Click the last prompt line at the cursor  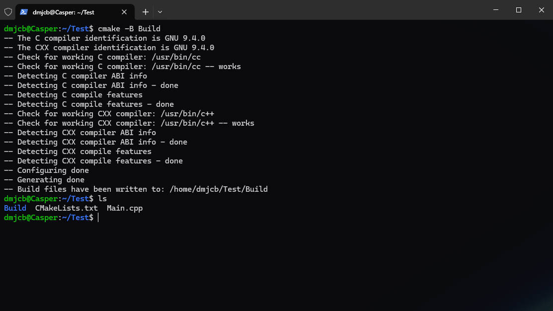[x=51, y=218]
